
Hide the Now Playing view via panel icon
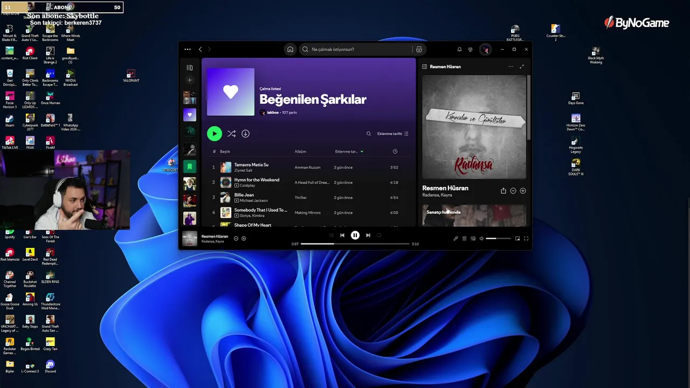point(424,67)
